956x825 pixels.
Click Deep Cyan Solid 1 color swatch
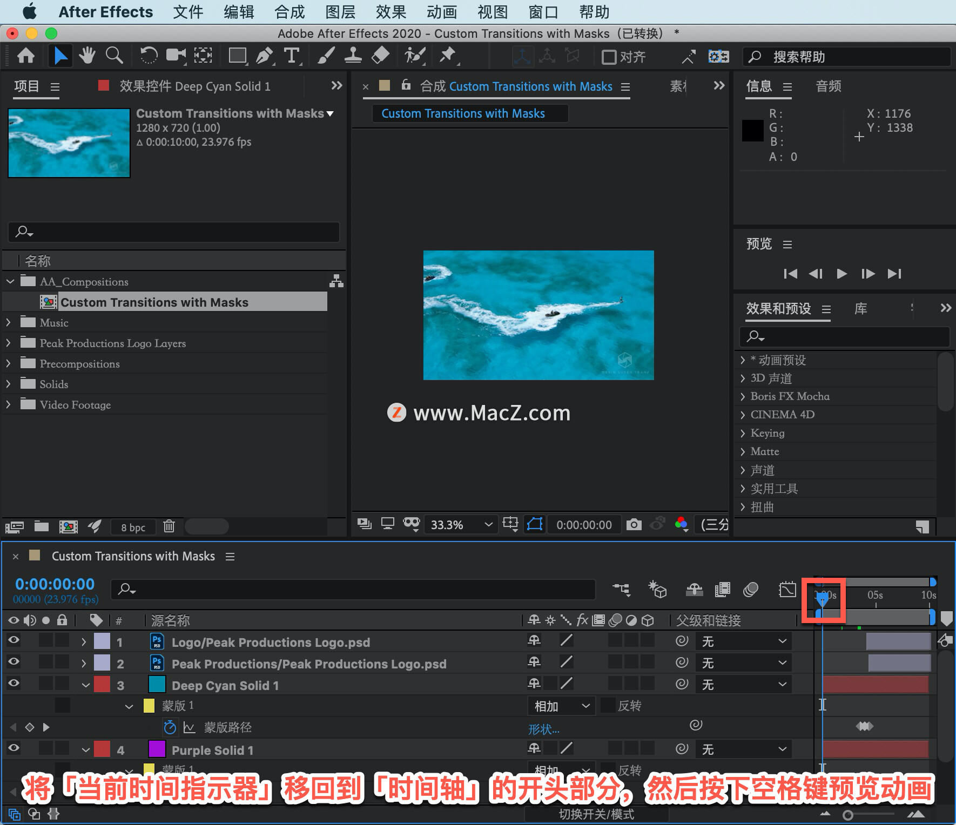point(157,684)
